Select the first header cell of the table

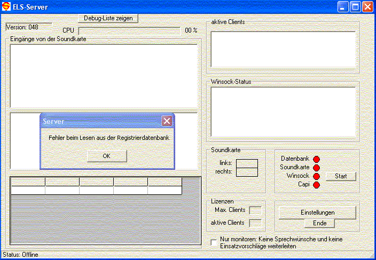click(28, 182)
